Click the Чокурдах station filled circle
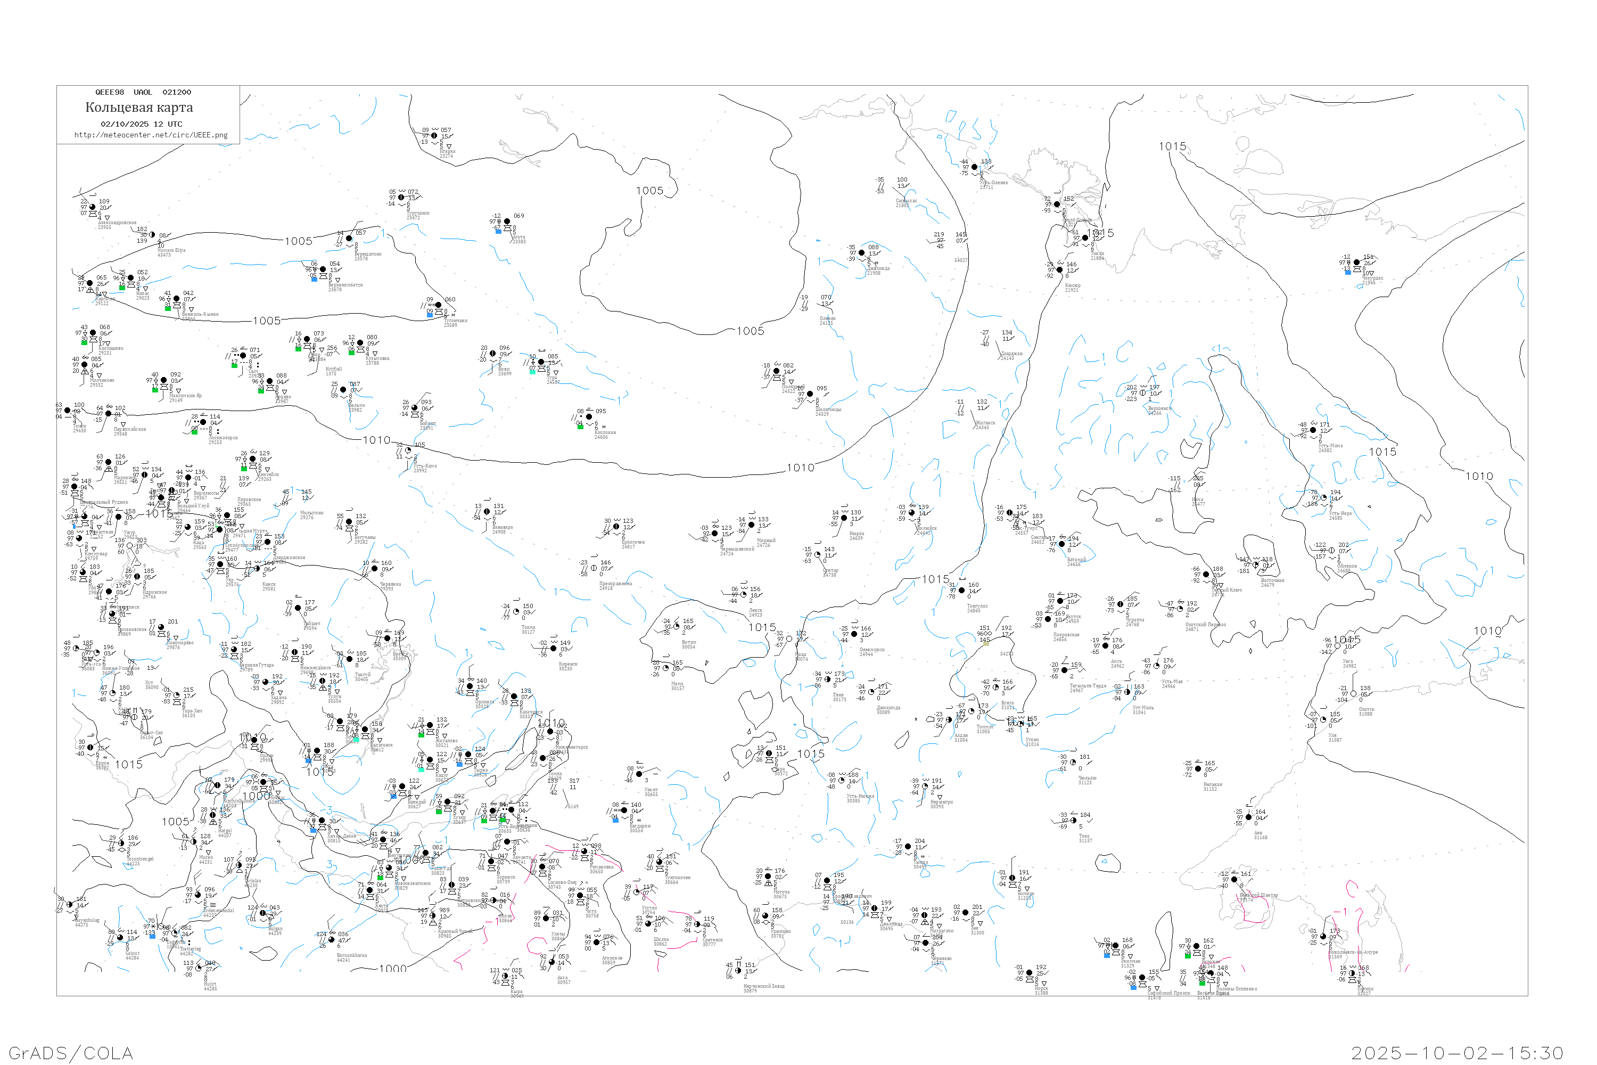 [1356, 262]
